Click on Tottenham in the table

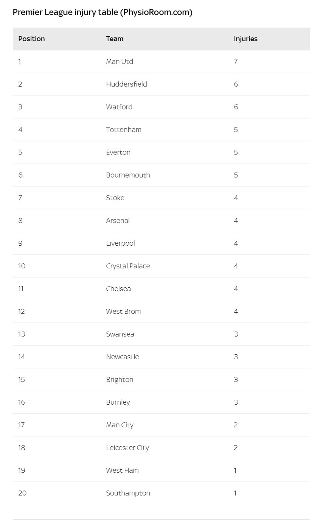coord(124,130)
